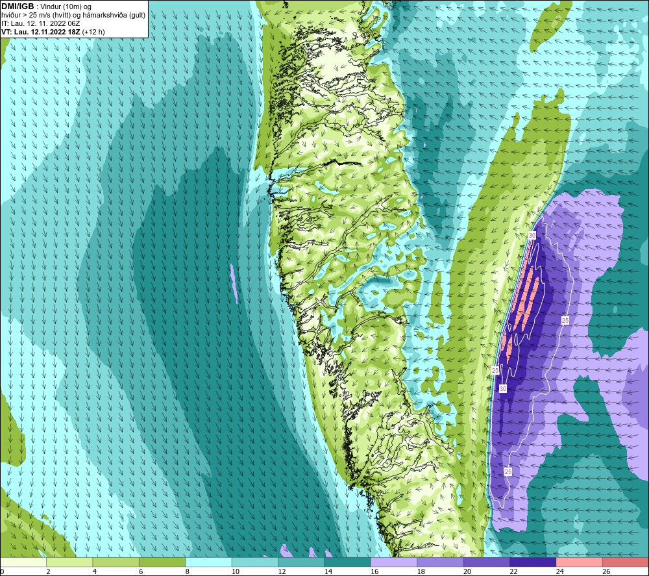Choose the lavender 16–18 m/s legend swatch

(394, 562)
